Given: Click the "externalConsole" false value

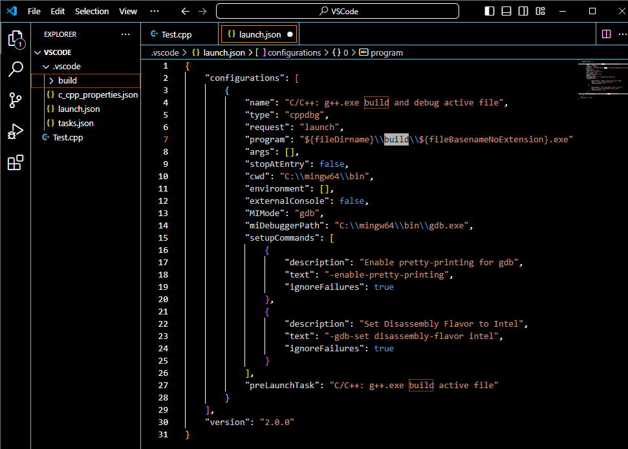Looking at the screenshot, I should click(x=352, y=201).
